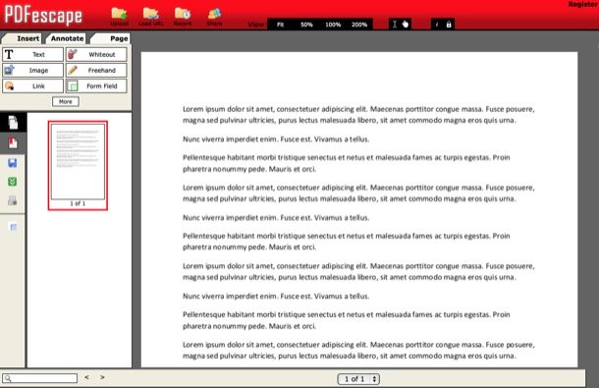Image resolution: width=599 pixels, height=388 pixels.
Task: Select the Text insert tool
Action: point(32,54)
